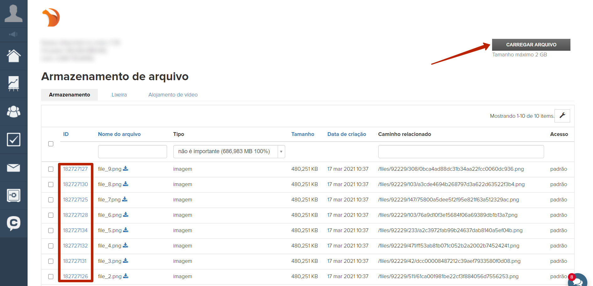Click the wrench table settings icon
This screenshot has height=286, width=593.
[x=562, y=116]
